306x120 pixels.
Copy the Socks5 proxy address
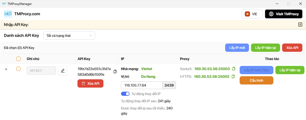[x=233, y=69]
